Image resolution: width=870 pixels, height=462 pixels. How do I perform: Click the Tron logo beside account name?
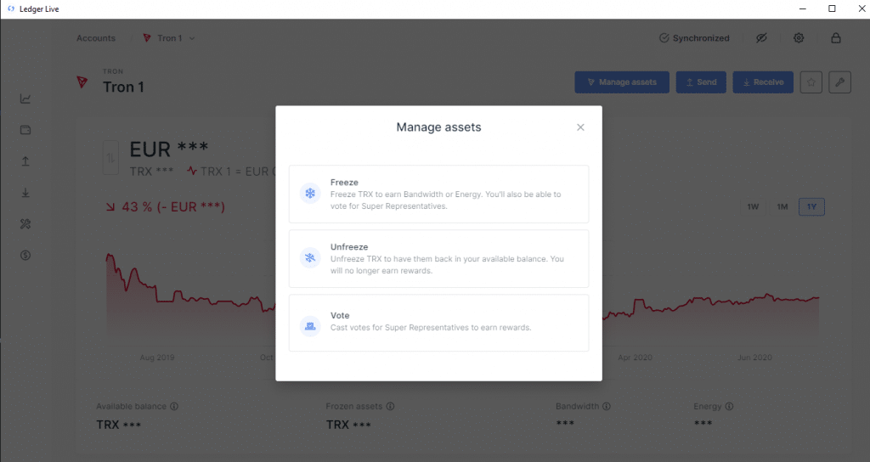tap(82, 82)
